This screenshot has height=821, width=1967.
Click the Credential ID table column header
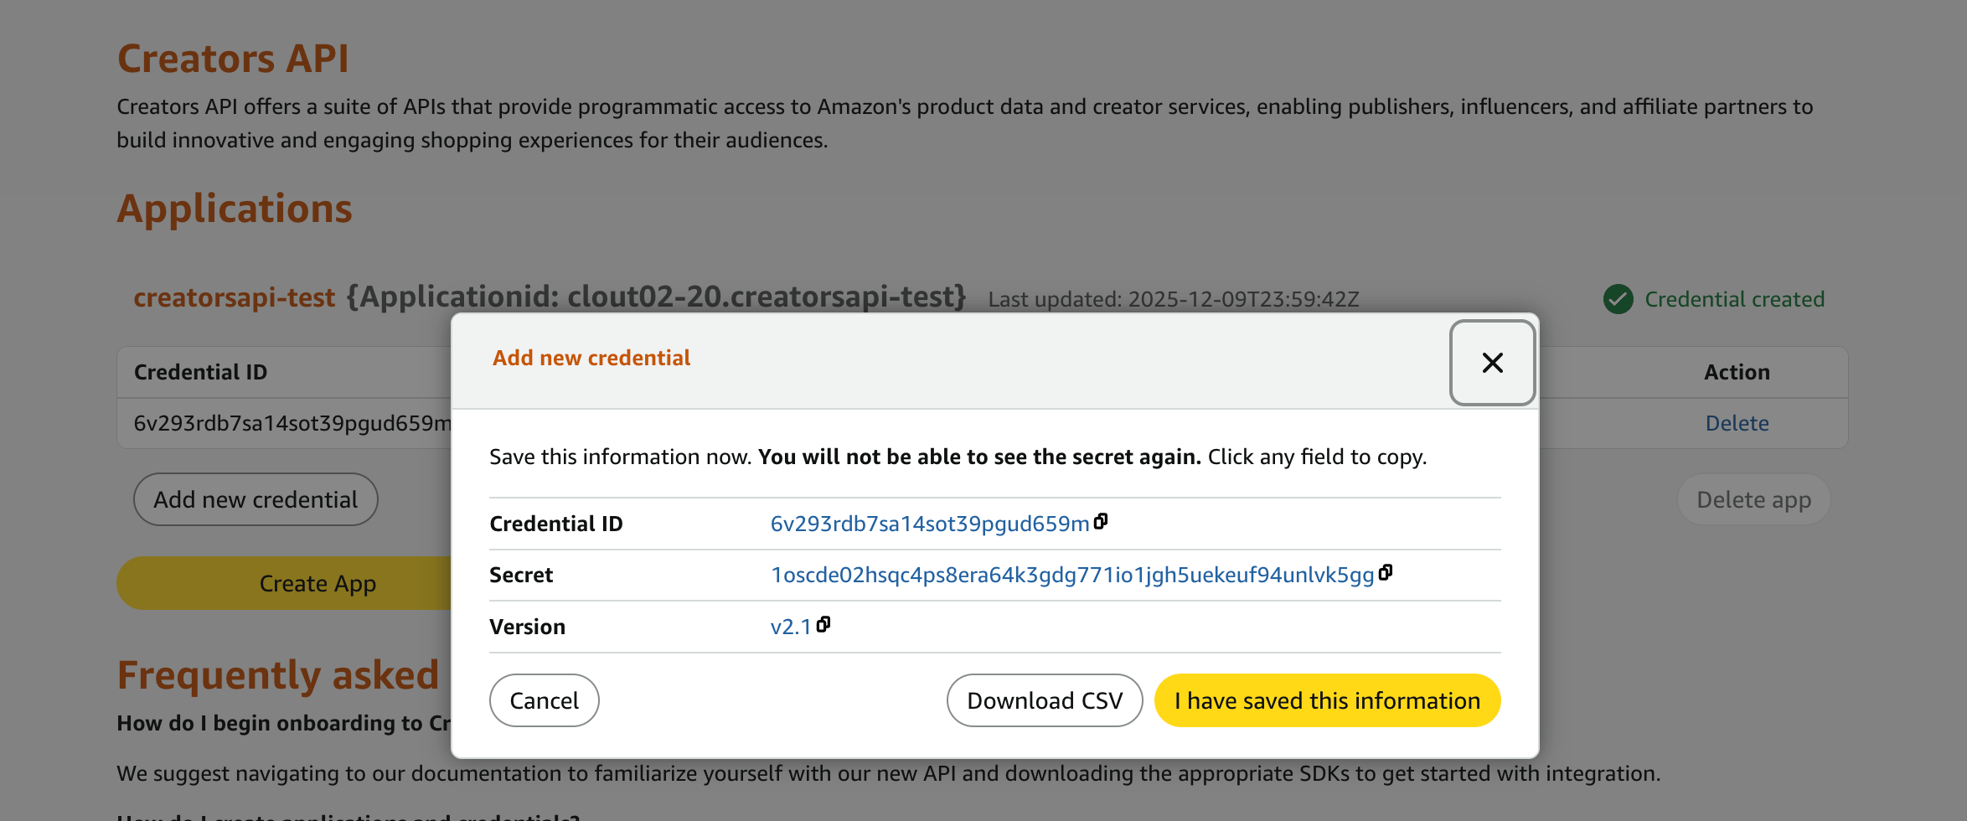click(201, 371)
